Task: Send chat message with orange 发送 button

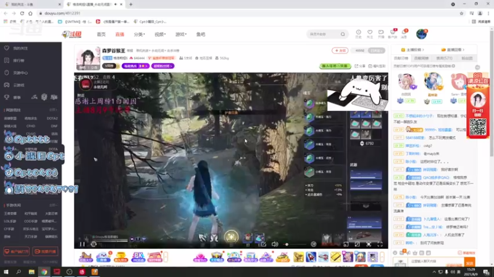Action: pyautogui.click(x=469, y=263)
